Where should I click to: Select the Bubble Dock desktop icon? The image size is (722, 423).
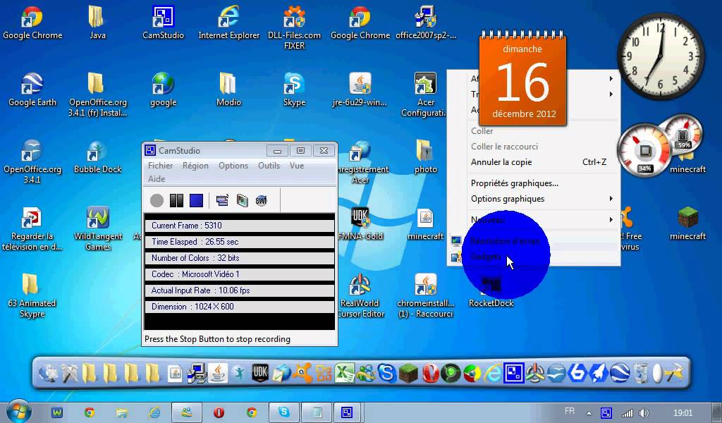point(97,157)
